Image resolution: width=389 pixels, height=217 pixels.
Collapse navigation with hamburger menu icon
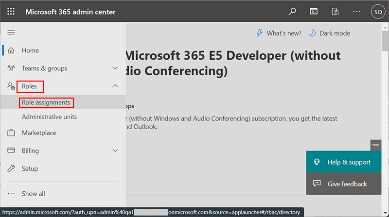(11, 33)
